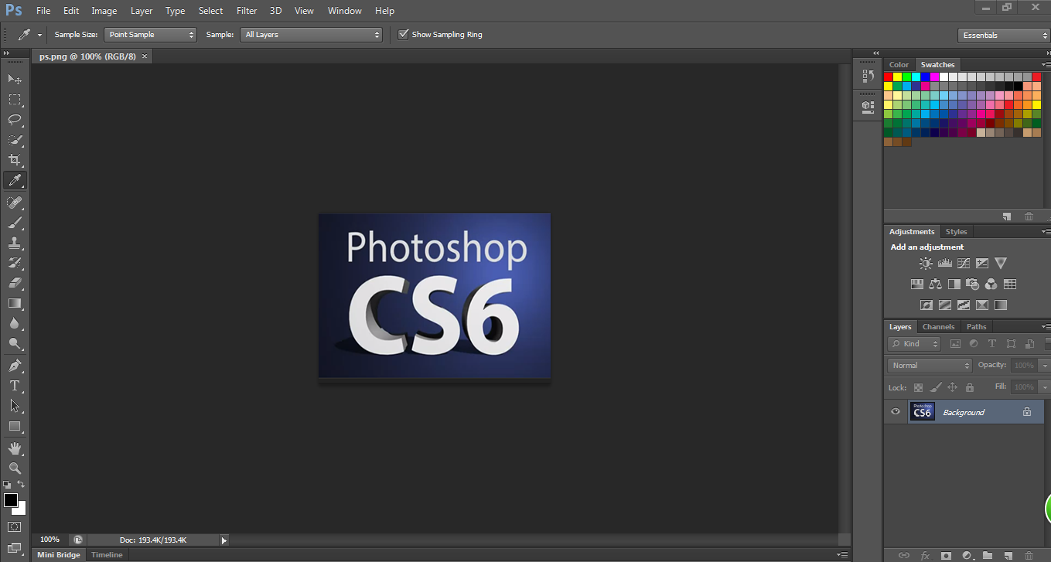The width and height of the screenshot is (1051, 562).
Task: Add a Color Balance adjustment
Action: click(936, 284)
